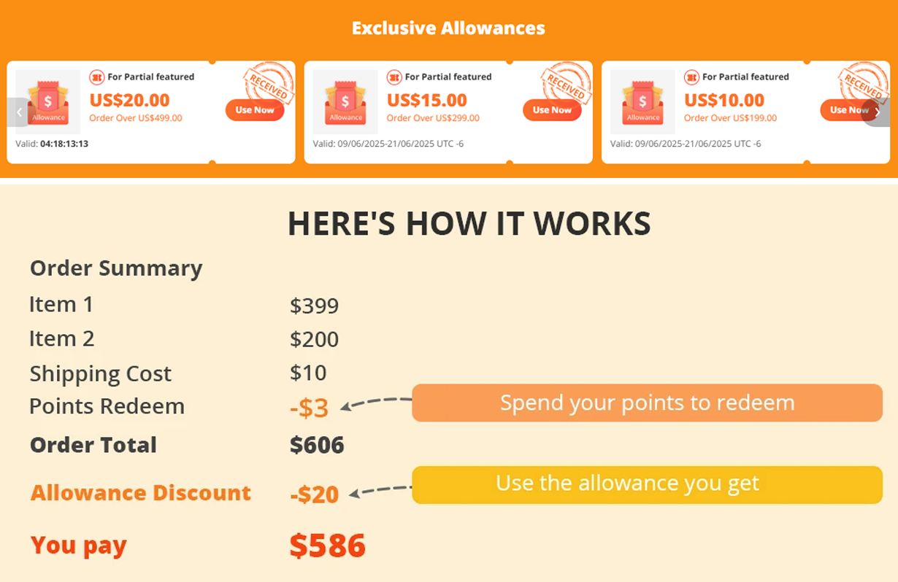Click the 'Order Over US$299.00' text

433,118
